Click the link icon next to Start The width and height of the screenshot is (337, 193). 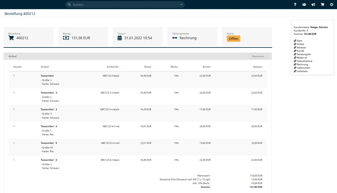tap(295, 41)
